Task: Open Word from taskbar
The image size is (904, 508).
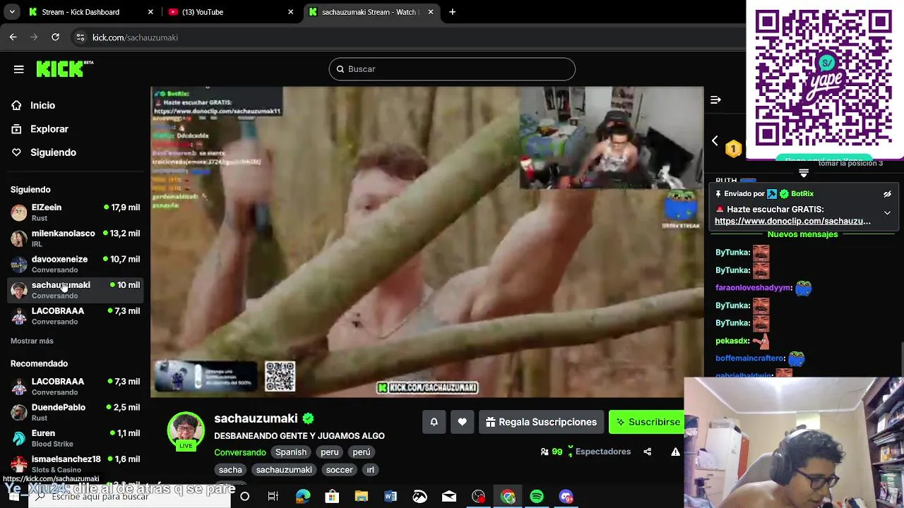Action: (391, 497)
